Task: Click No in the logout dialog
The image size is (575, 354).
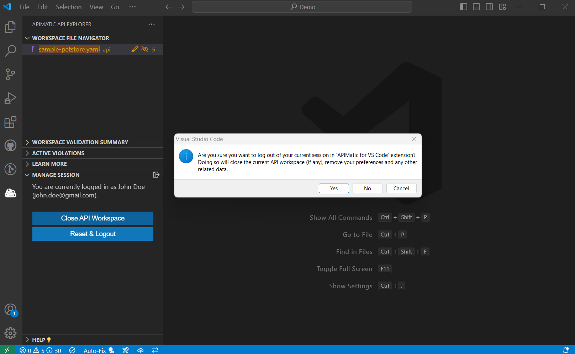Action: pyautogui.click(x=368, y=189)
